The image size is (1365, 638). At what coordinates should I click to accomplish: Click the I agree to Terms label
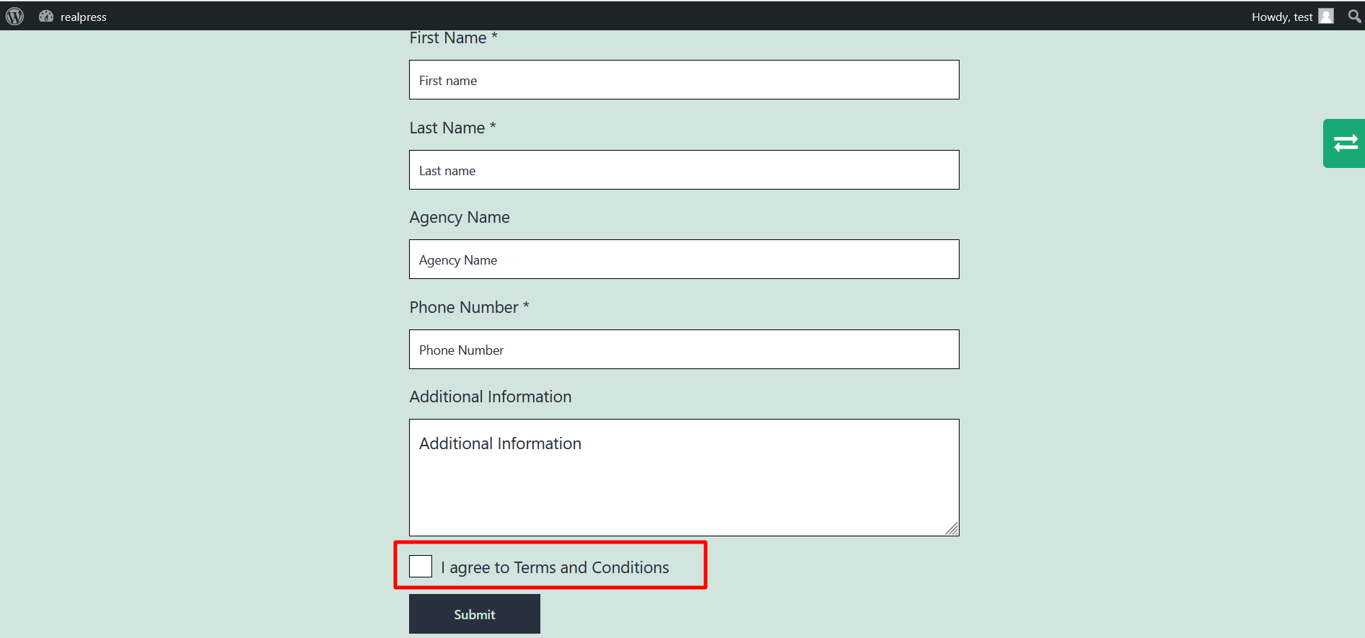(x=555, y=567)
